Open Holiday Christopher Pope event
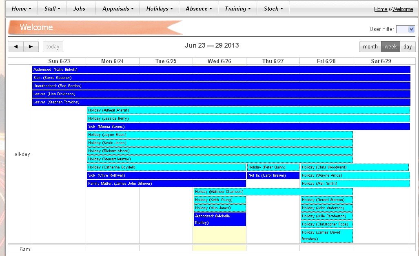The height and width of the screenshot is (256, 419). pyautogui.click(x=327, y=224)
